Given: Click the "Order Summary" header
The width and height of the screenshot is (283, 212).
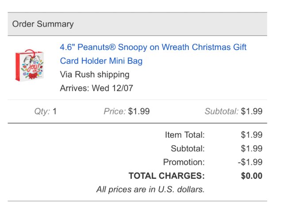Looking at the screenshot, I should 43,24.
